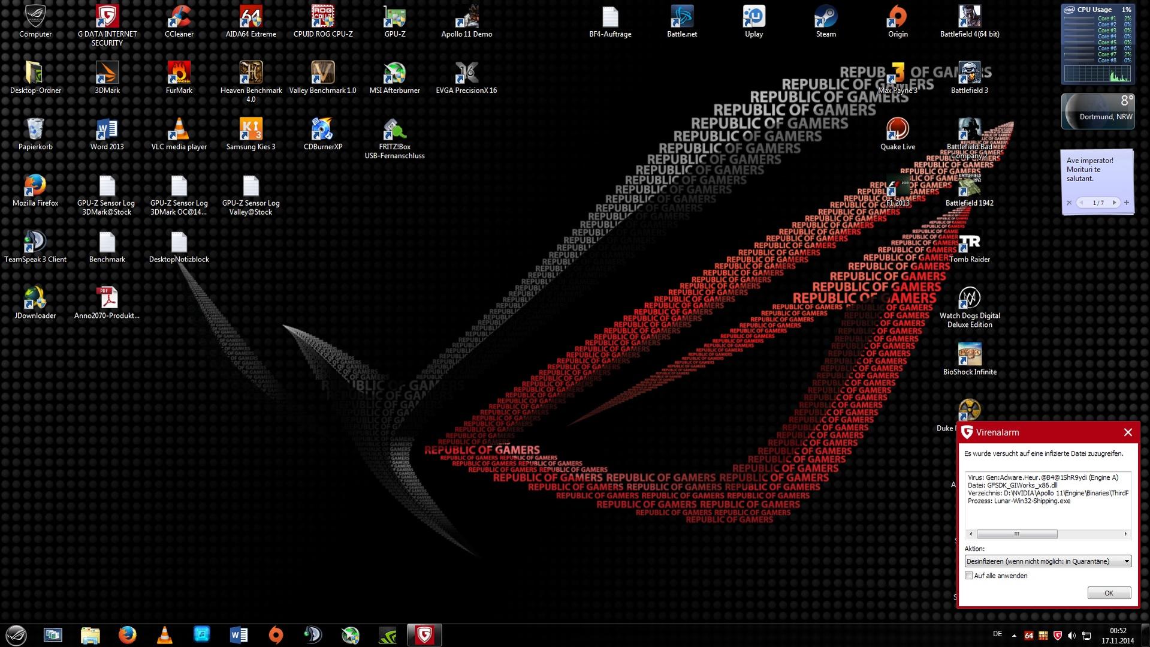Select the Anno2070-Produkt PDF file

click(x=107, y=303)
